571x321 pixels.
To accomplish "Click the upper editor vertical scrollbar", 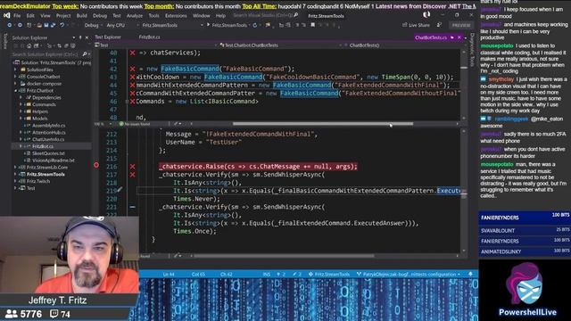I will (464, 85).
